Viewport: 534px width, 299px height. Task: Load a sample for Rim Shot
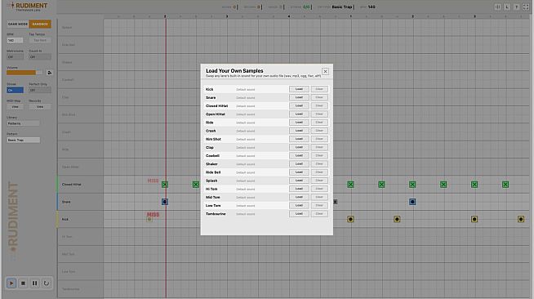pyautogui.click(x=299, y=139)
